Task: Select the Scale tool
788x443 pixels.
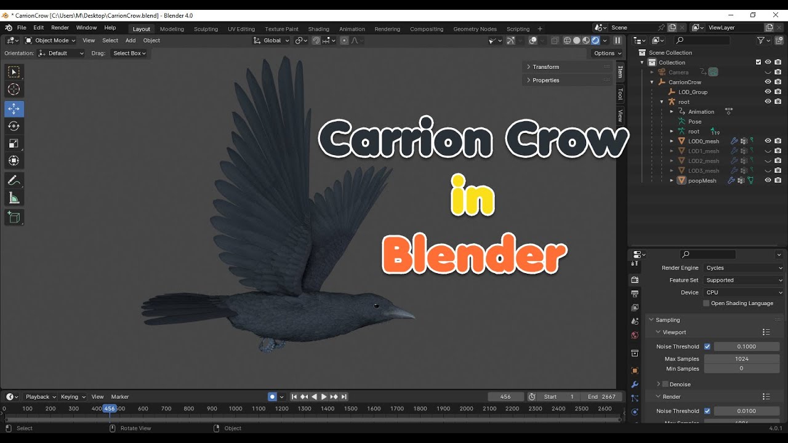Action: 14,143
